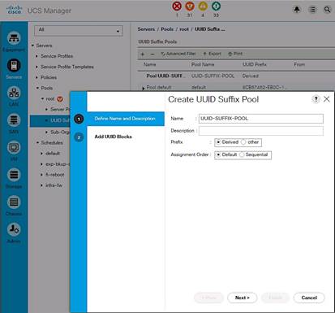Click the Next button
Image resolution: width=335 pixels, height=313 pixels.
pyautogui.click(x=243, y=298)
